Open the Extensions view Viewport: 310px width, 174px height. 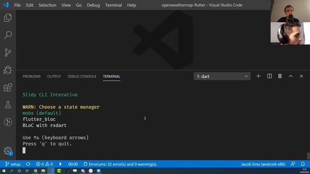pos(8,87)
